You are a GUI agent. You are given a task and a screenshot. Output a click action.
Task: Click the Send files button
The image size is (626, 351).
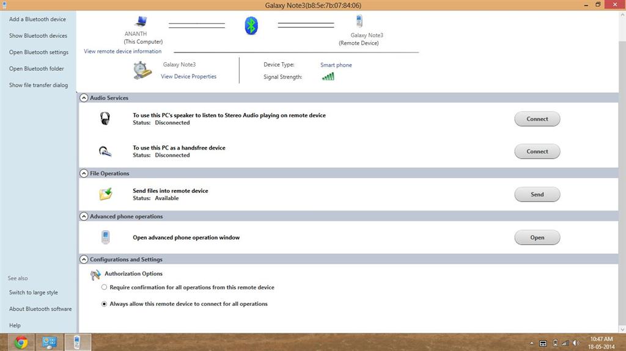[x=537, y=195]
